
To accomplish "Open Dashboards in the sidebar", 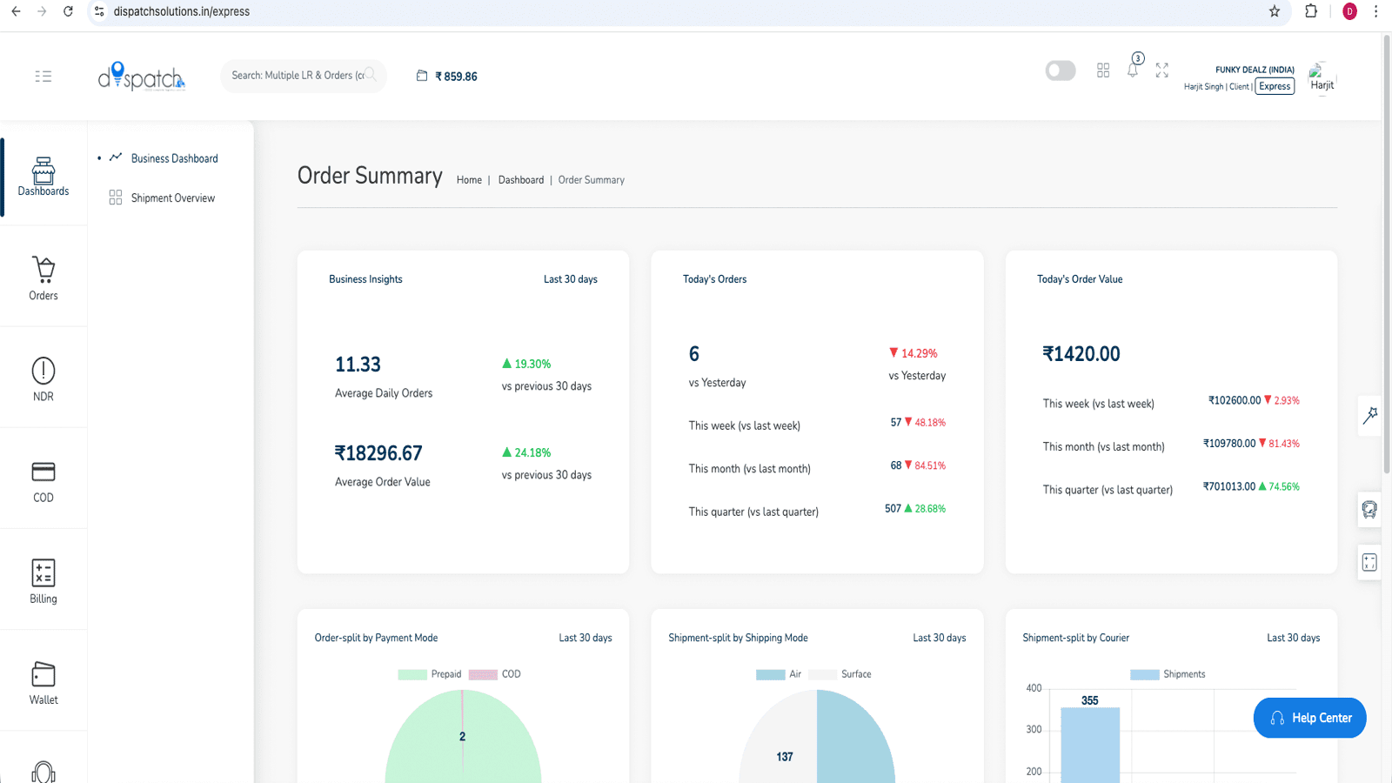I will pyautogui.click(x=43, y=177).
